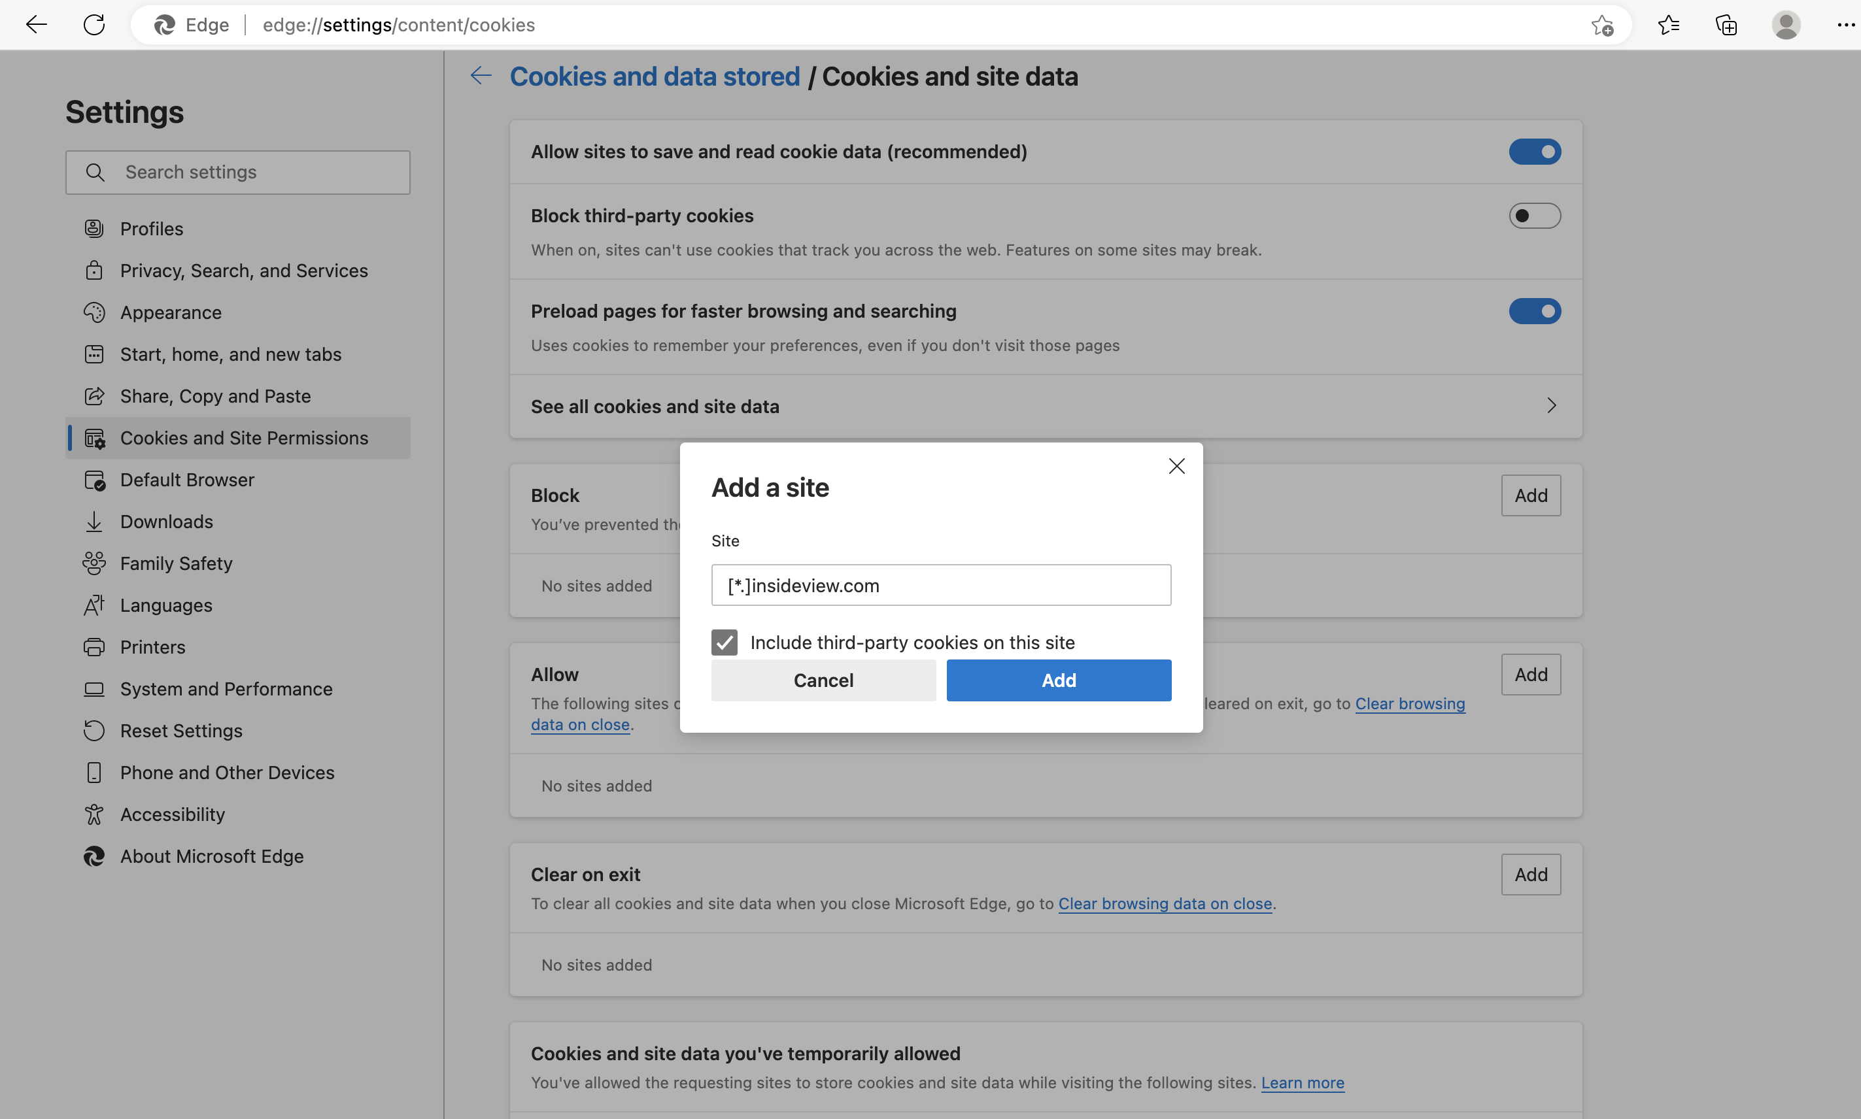The height and width of the screenshot is (1119, 1861).
Task: Go to Downloads settings section
Action: 166,522
